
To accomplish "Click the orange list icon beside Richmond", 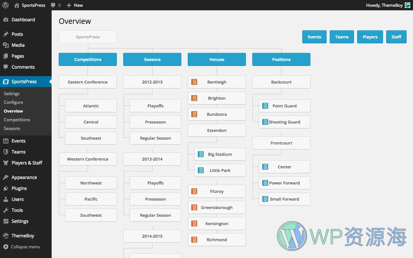I will pyautogui.click(x=194, y=240).
